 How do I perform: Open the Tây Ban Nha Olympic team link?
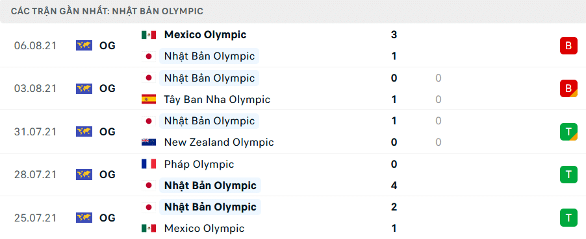click(217, 100)
